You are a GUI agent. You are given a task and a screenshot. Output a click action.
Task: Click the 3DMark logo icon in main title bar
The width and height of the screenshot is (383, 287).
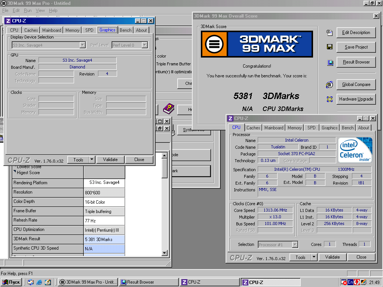(4, 3)
